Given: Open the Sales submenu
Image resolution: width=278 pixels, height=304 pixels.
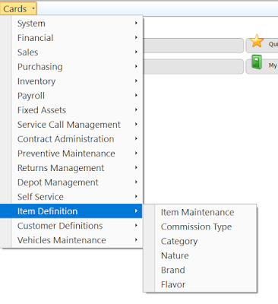Looking at the screenshot, I should tap(71, 52).
